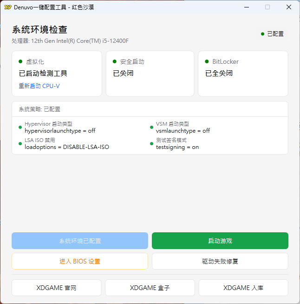Viewport: 300px width, 304px height.
Task: Click the green status dot beside BitLocker
Action: pyautogui.click(x=207, y=61)
